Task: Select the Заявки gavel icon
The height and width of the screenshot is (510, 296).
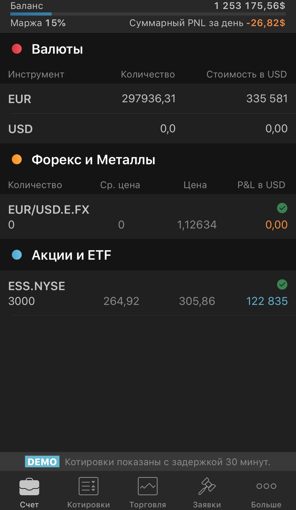Action: (207, 486)
